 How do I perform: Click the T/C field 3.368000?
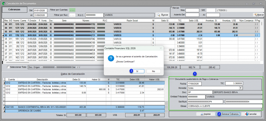click(234, 83)
